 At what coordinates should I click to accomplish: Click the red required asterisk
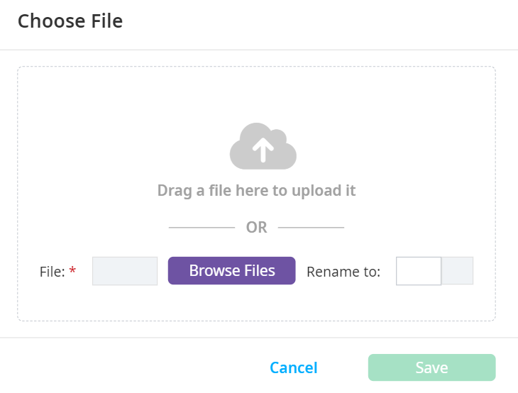pyautogui.click(x=72, y=272)
